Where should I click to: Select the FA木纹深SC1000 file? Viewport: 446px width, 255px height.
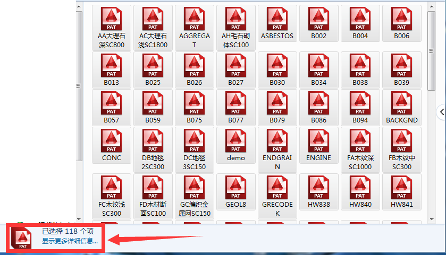pyautogui.click(x=360, y=150)
